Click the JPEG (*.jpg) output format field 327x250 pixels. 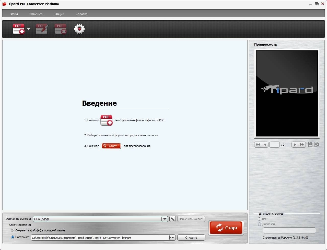(x=97, y=219)
